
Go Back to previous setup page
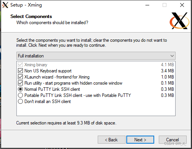coord(111,140)
